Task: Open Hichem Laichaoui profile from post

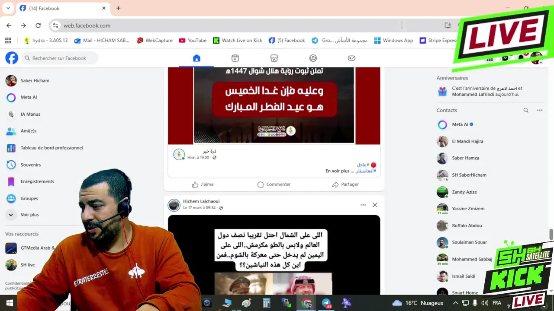Action: click(x=201, y=201)
